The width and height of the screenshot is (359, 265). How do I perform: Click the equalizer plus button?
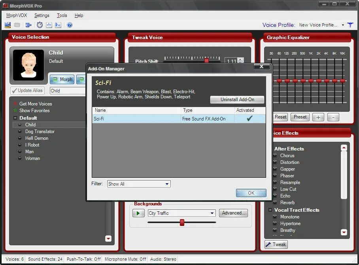click(318, 117)
